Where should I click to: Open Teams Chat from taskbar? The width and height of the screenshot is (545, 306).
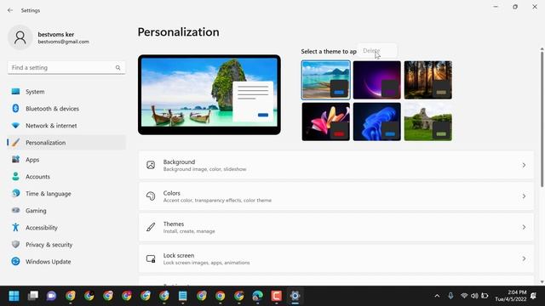pos(51,296)
